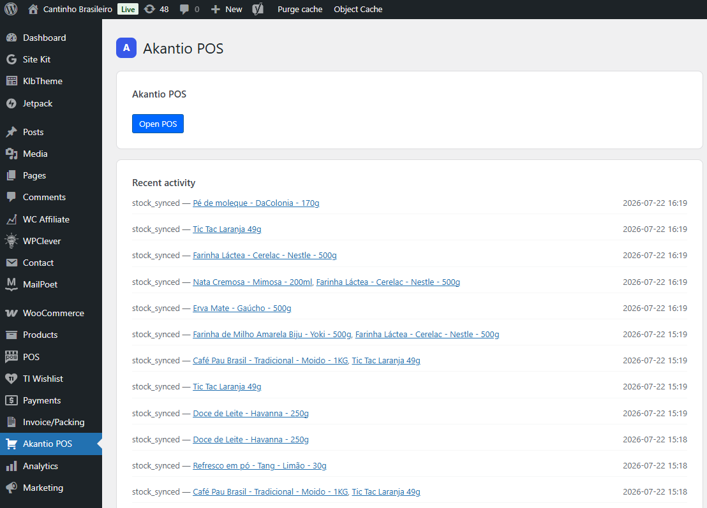Click the Yoast SEO icon in admin bar
Screen dimensions: 707x508
258,9
